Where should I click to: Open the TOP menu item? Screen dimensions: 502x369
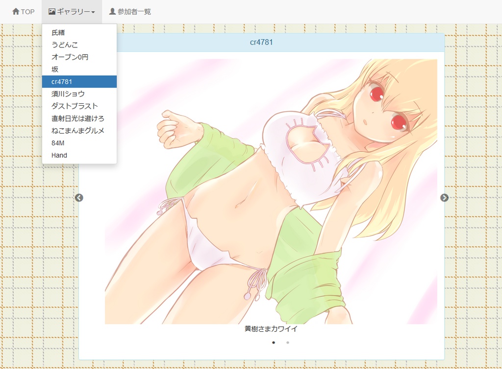pyautogui.click(x=24, y=11)
